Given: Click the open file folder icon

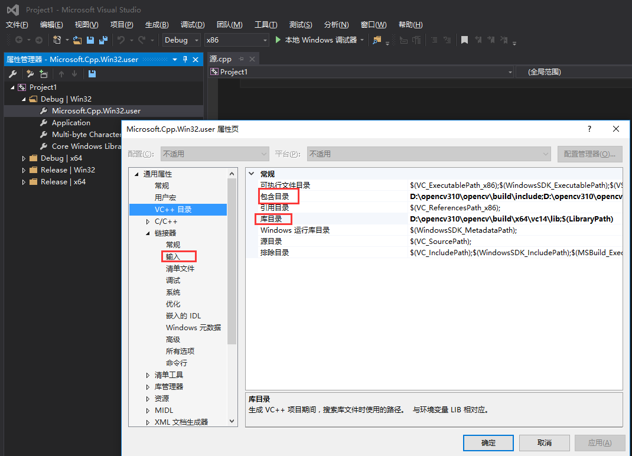Looking at the screenshot, I should pos(77,40).
